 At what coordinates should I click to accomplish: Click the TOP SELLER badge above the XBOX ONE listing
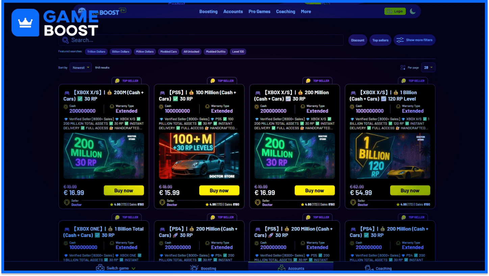127,217
